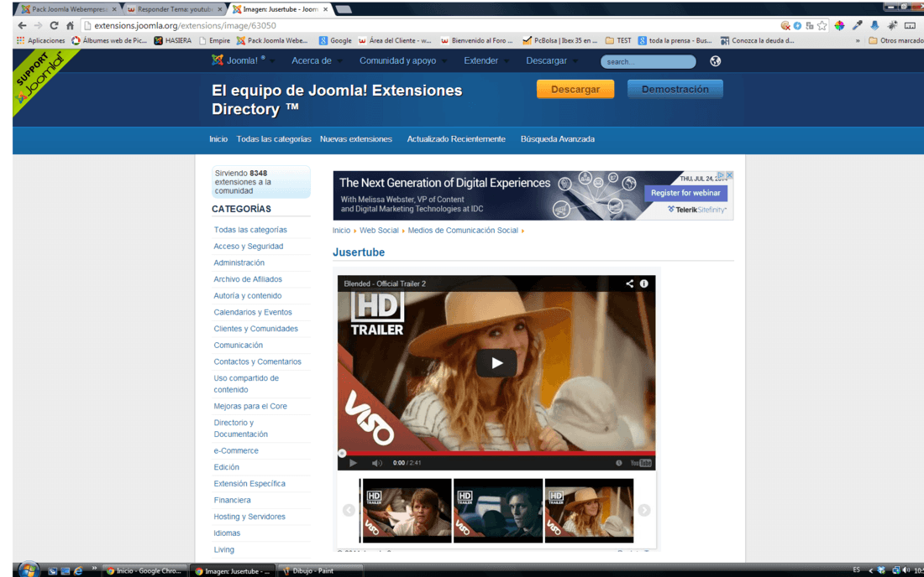Open the Web Social breadcrumb link
Image resolution: width=924 pixels, height=577 pixels.
click(379, 231)
